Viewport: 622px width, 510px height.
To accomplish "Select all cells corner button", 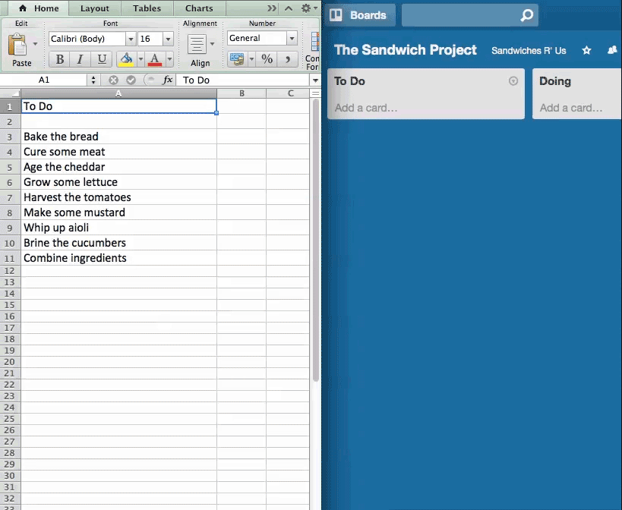I will tap(11, 93).
